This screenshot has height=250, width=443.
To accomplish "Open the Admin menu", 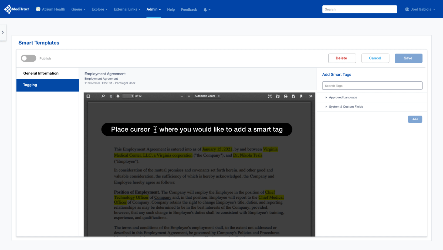I will (x=154, y=9).
